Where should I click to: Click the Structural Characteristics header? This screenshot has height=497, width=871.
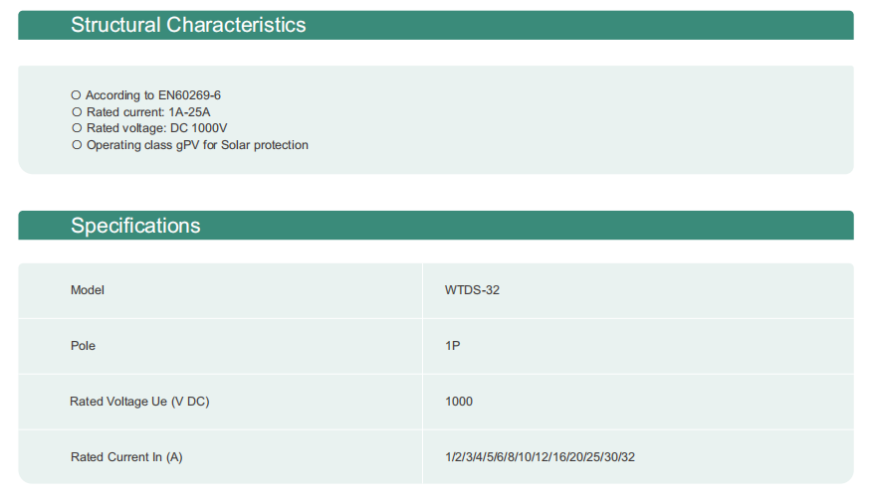436,25
